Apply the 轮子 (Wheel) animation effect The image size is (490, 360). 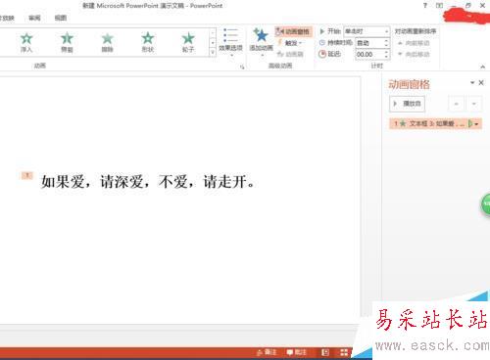tap(188, 43)
